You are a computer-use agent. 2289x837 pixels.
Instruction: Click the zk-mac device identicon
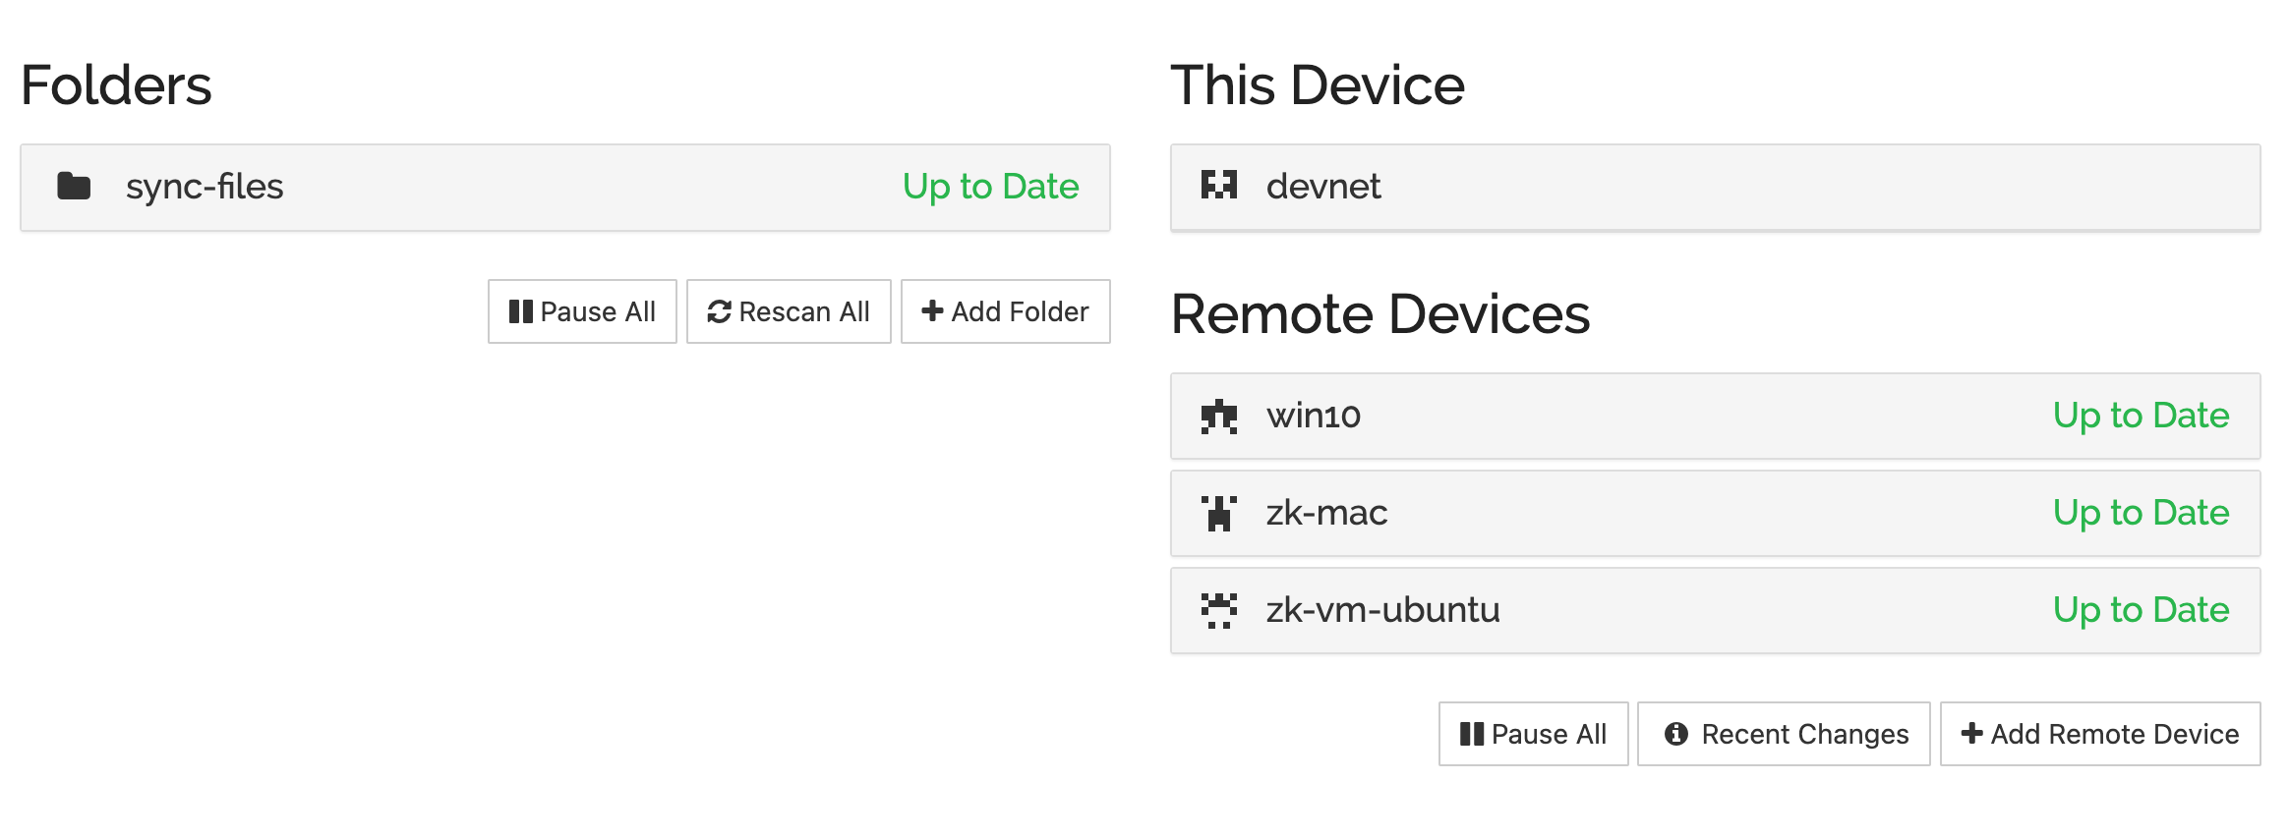(1218, 513)
